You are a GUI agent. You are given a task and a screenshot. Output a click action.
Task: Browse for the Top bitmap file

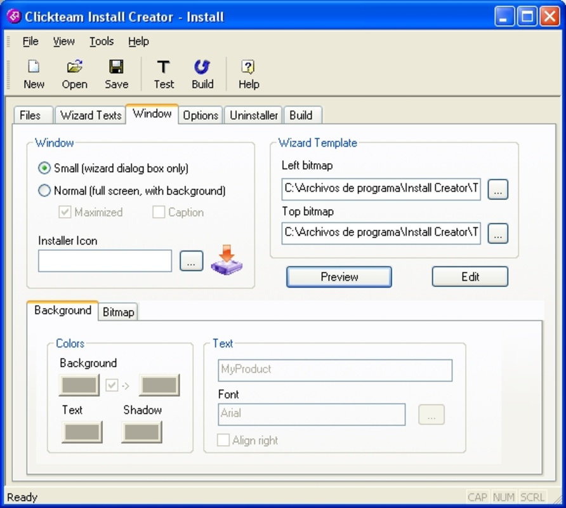click(497, 234)
